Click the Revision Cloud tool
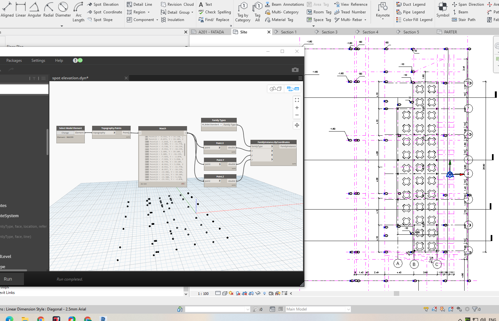This screenshot has width=499, height=321. pyautogui.click(x=177, y=4)
